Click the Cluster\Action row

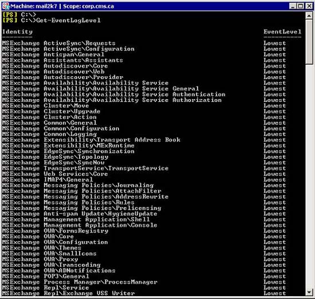tap(144, 117)
